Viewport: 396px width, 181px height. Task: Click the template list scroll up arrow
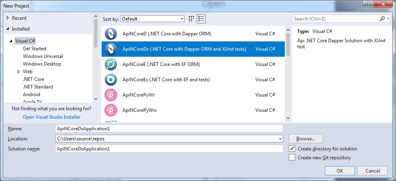pos(288,30)
